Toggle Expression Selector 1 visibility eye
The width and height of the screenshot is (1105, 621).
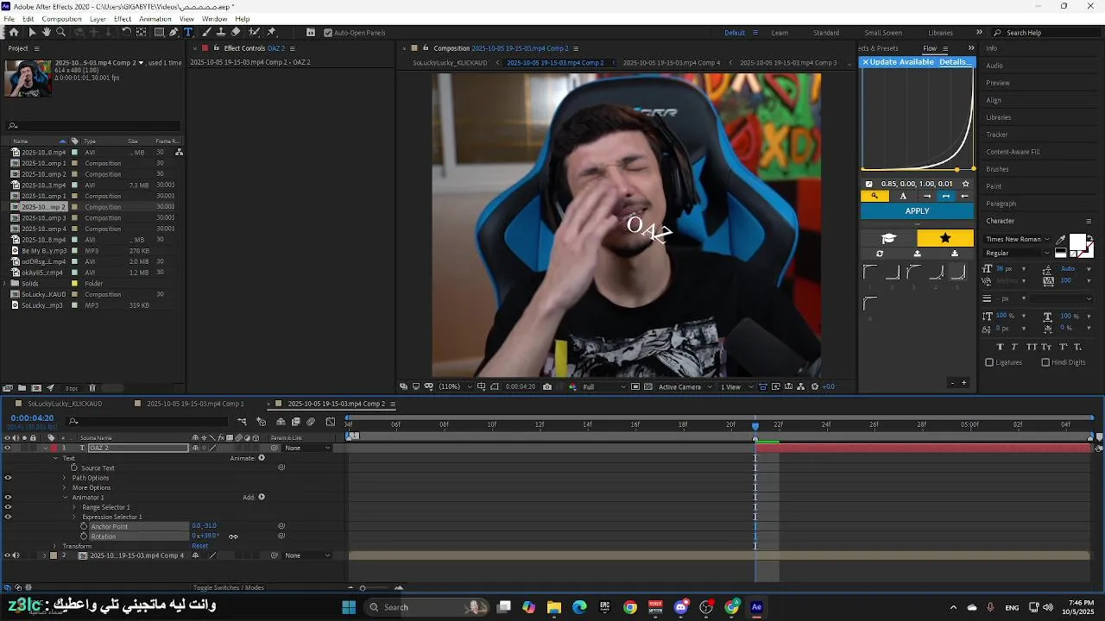8,517
